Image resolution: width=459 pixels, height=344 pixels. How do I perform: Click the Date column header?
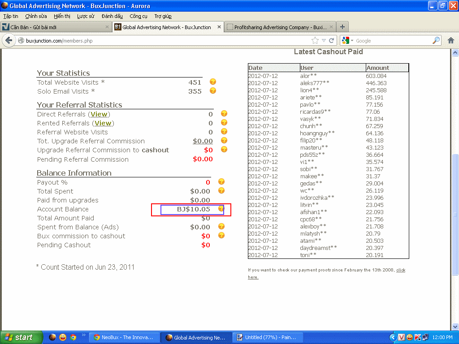273,68
